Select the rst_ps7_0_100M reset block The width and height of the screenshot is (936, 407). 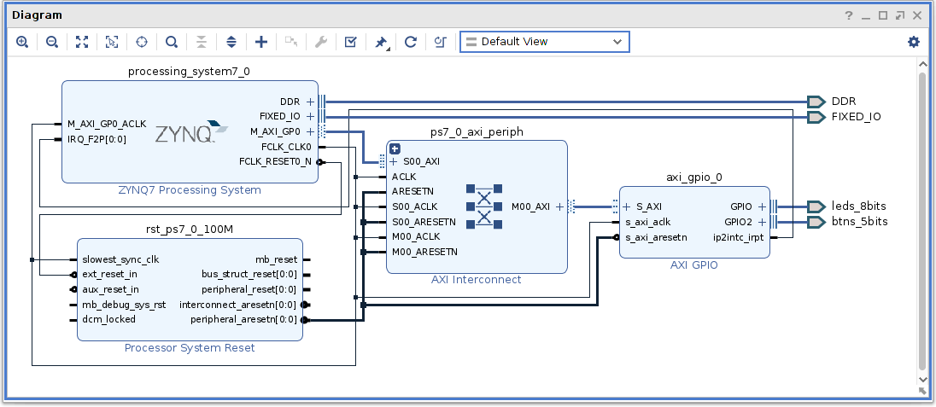(x=190, y=290)
